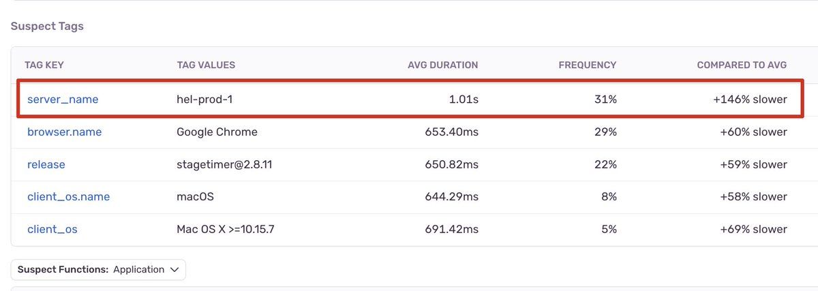The image size is (818, 291).
Task: Select the client_os tag link
Action: 52,230
